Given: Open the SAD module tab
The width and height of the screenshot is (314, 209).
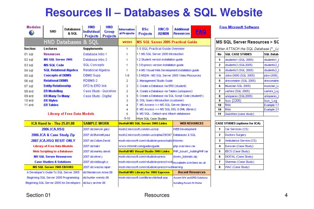Looking at the screenshot, I should [53, 31].
